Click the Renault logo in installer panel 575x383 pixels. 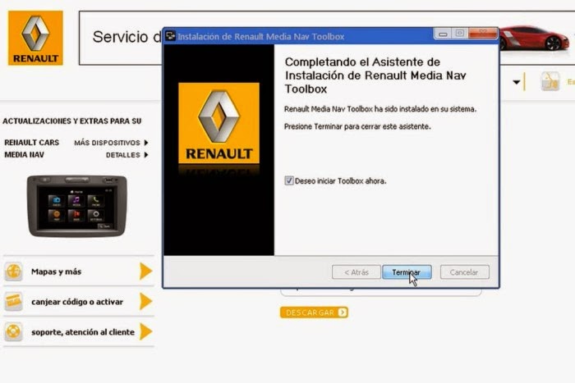tap(218, 123)
